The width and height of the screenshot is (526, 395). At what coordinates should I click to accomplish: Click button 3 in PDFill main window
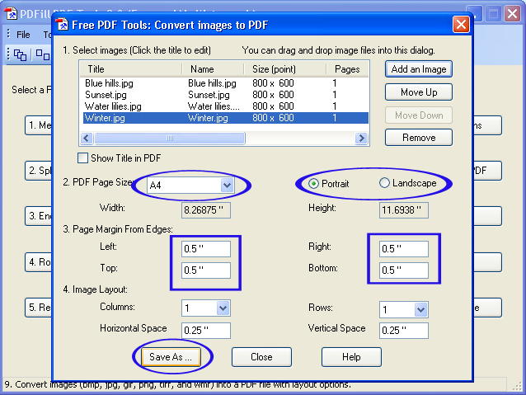point(39,216)
